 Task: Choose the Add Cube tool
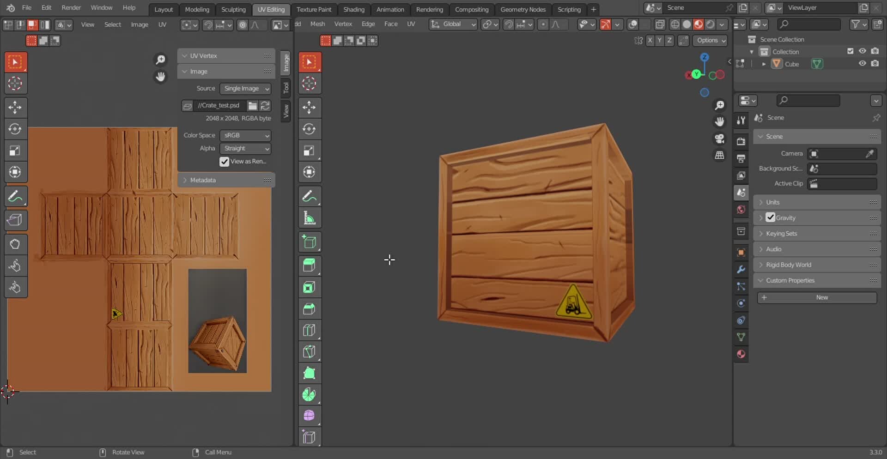click(310, 242)
